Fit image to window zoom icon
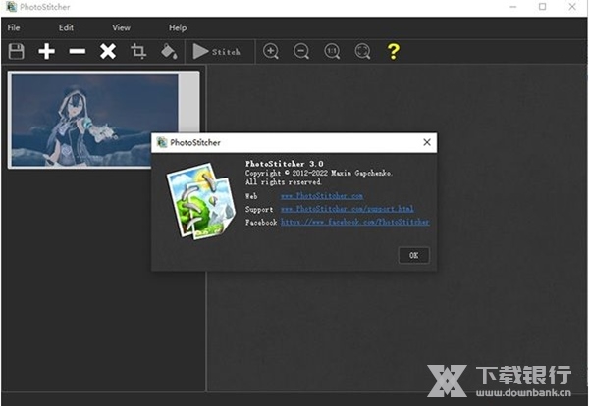Viewport: 589px width, 406px height. click(x=362, y=51)
